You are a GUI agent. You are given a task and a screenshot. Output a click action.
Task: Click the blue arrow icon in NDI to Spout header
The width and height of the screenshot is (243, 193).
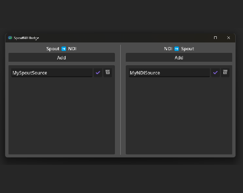tap(177, 49)
